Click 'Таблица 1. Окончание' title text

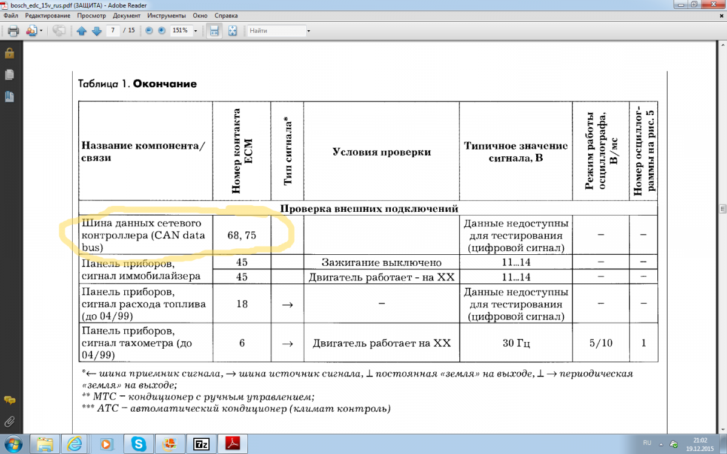click(x=138, y=84)
